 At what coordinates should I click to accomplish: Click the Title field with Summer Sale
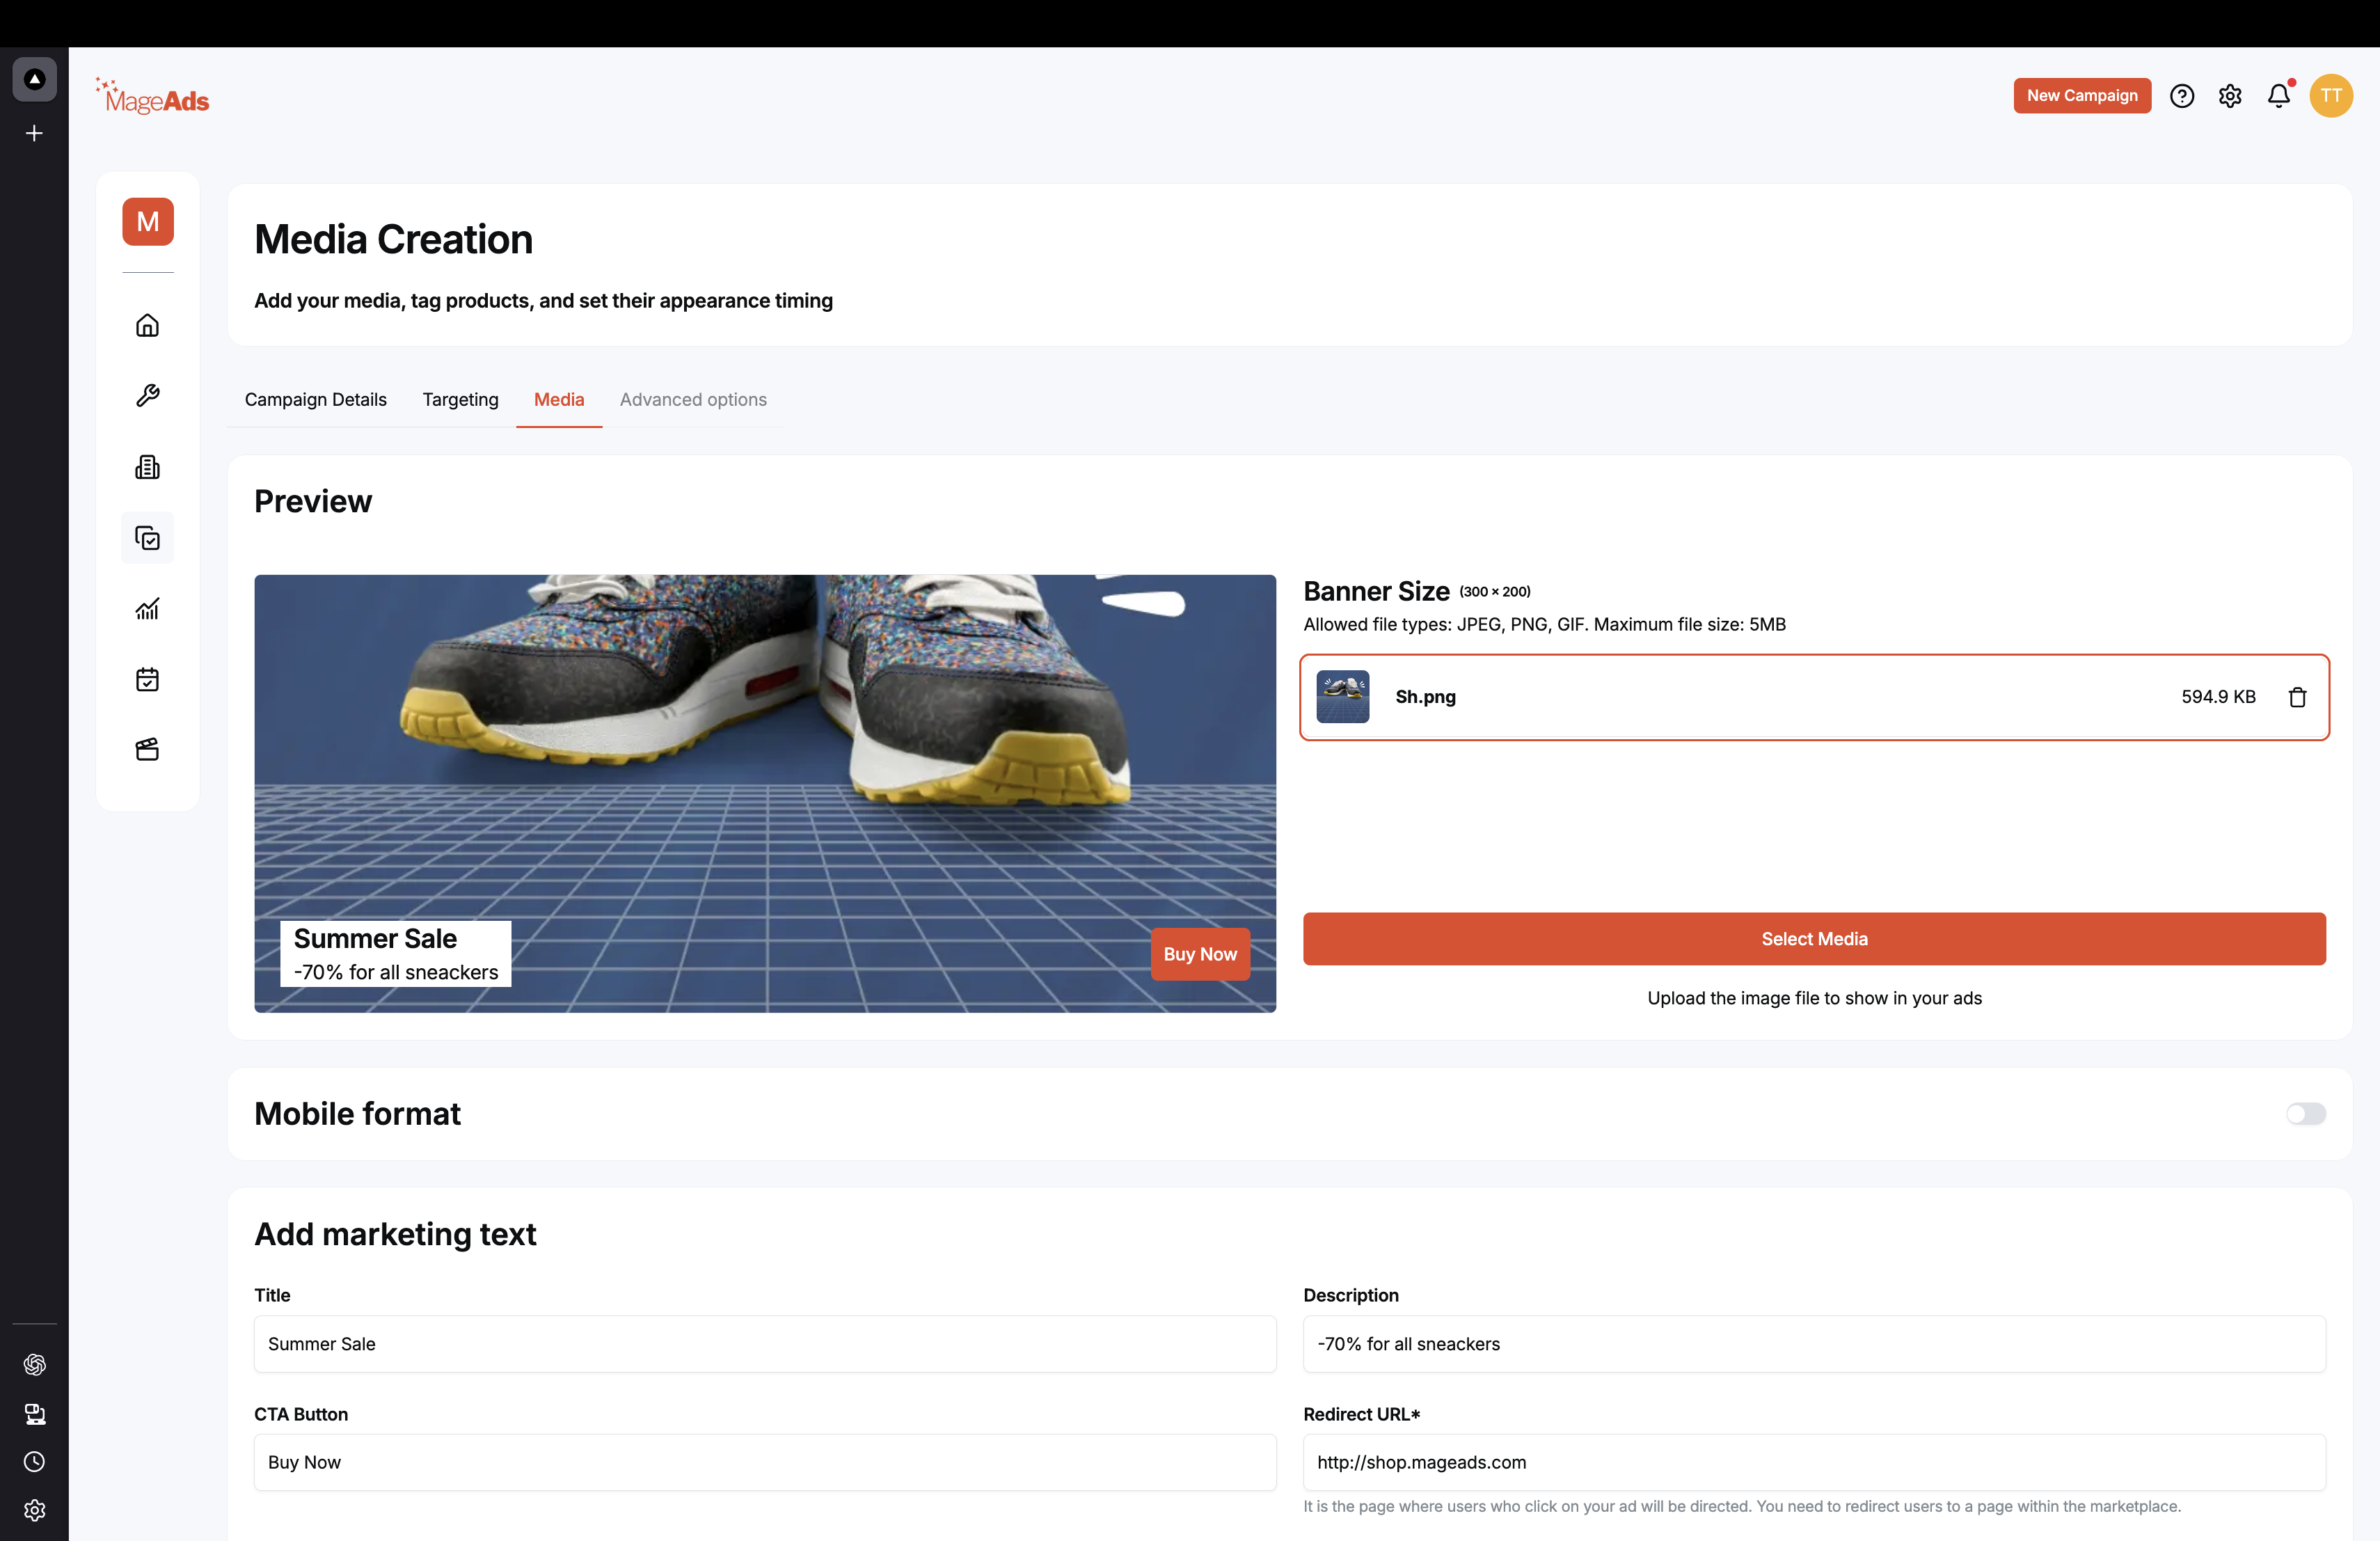[x=765, y=1344]
